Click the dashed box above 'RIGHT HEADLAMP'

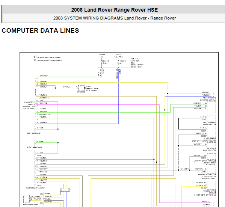[x=30, y=143]
